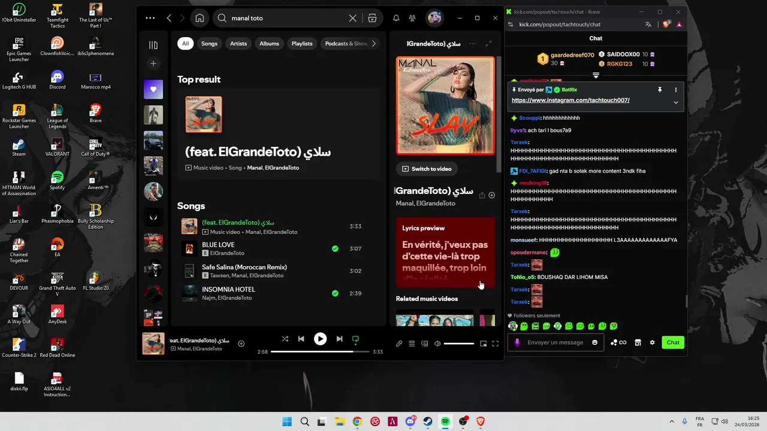Expand Your Library sidebar icon

pos(153,45)
